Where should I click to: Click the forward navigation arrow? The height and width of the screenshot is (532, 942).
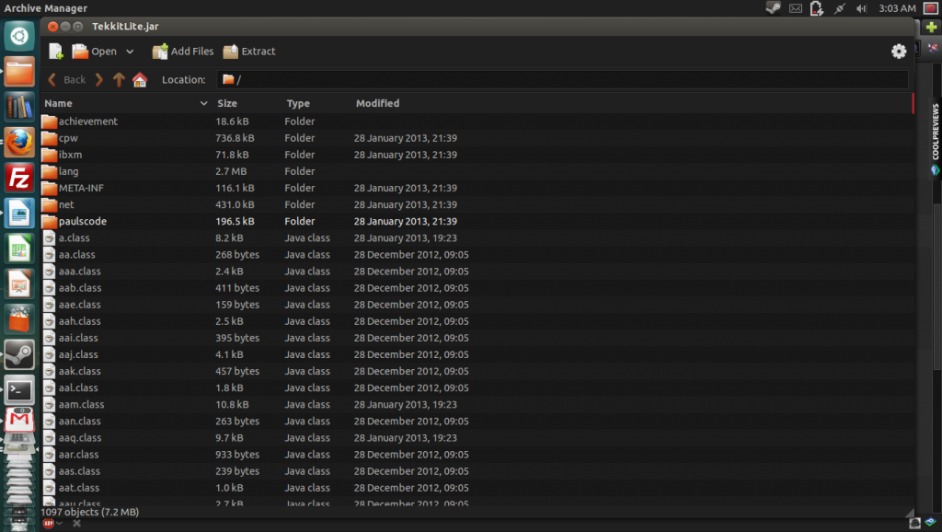coord(99,80)
